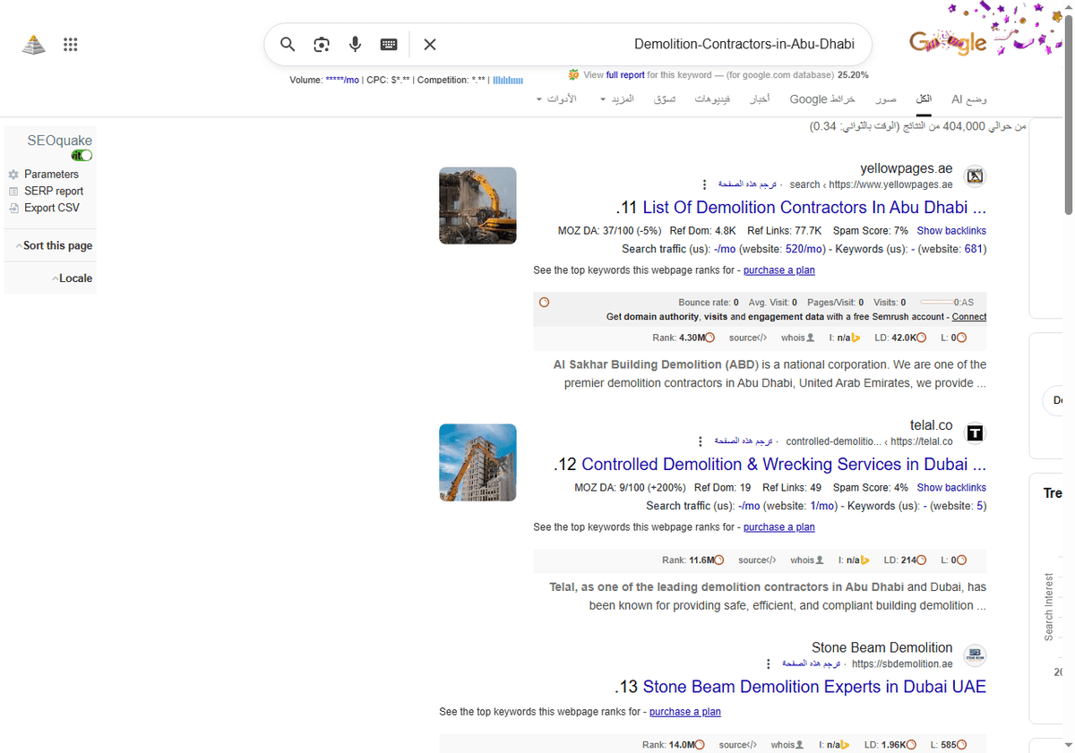Open the on-screen keyboard input
The width and height of the screenshot is (1075, 753).
[x=388, y=44]
